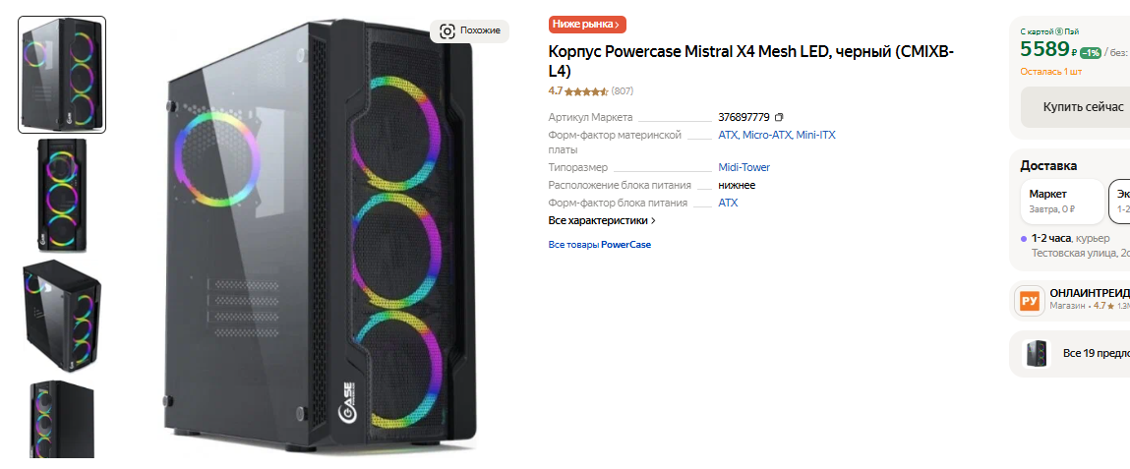The height and width of the screenshot is (469, 1130).
Task: Click the rating stars next to 4.7
Action: [x=587, y=91]
